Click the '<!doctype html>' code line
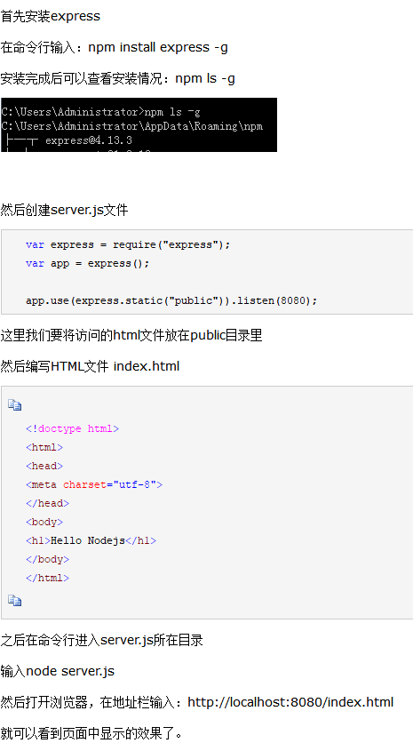Viewport: 413px width, 743px height. click(x=73, y=429)
